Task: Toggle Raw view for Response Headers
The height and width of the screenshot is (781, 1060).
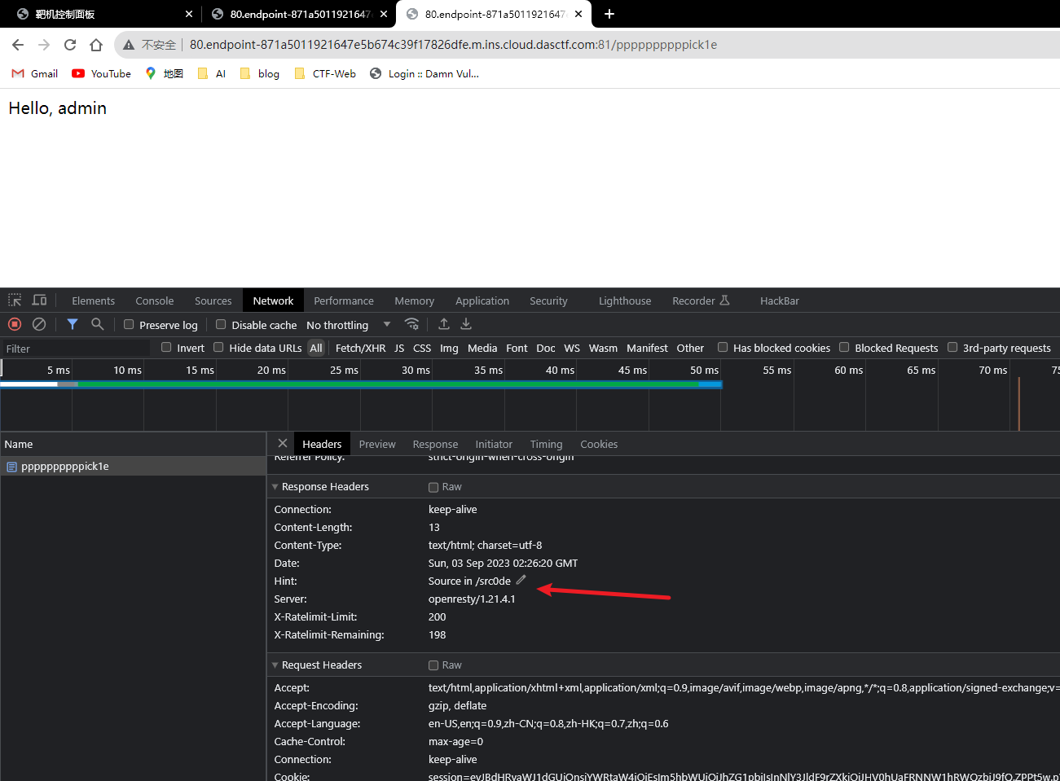Action: [x=433, y=487]
